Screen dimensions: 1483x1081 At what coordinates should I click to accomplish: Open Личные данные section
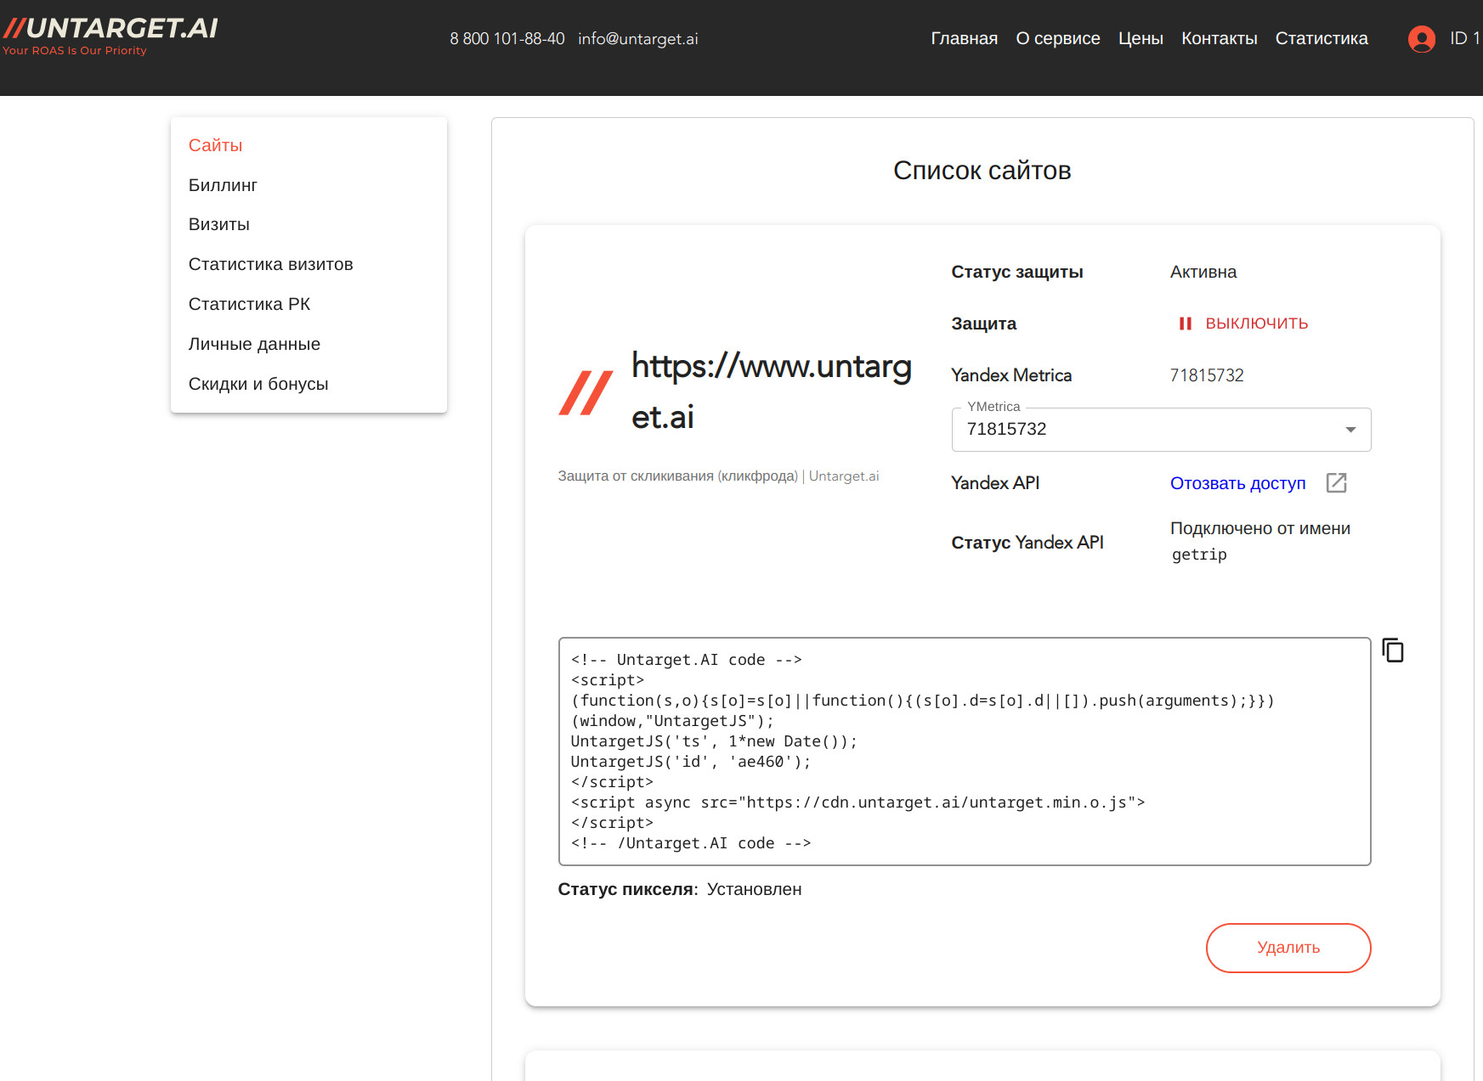pos(254,344)
